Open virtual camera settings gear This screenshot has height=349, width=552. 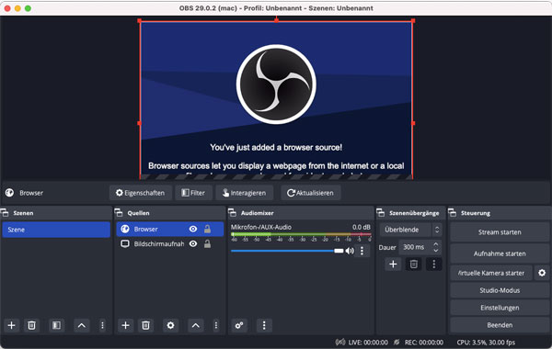(542, 273)
